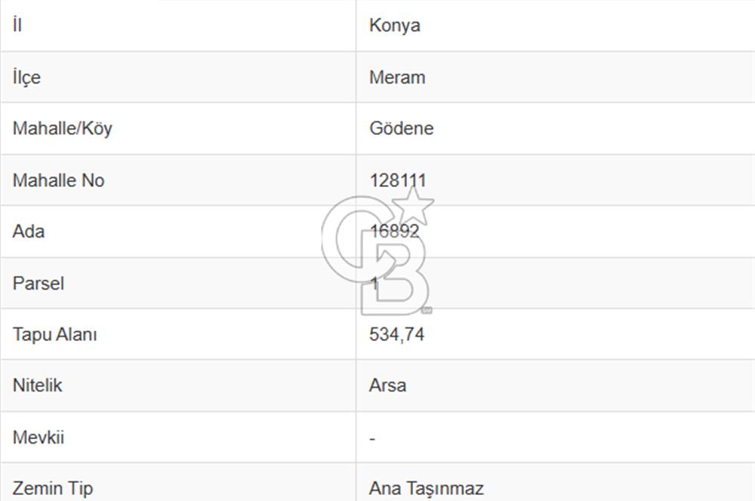Image resolution: width=755 pixels, height=501 pixels.
Task: Click the Nitelik row label
Action: (x=38, y=386)
